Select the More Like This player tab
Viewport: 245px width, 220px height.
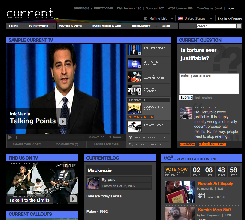point(106,145)
